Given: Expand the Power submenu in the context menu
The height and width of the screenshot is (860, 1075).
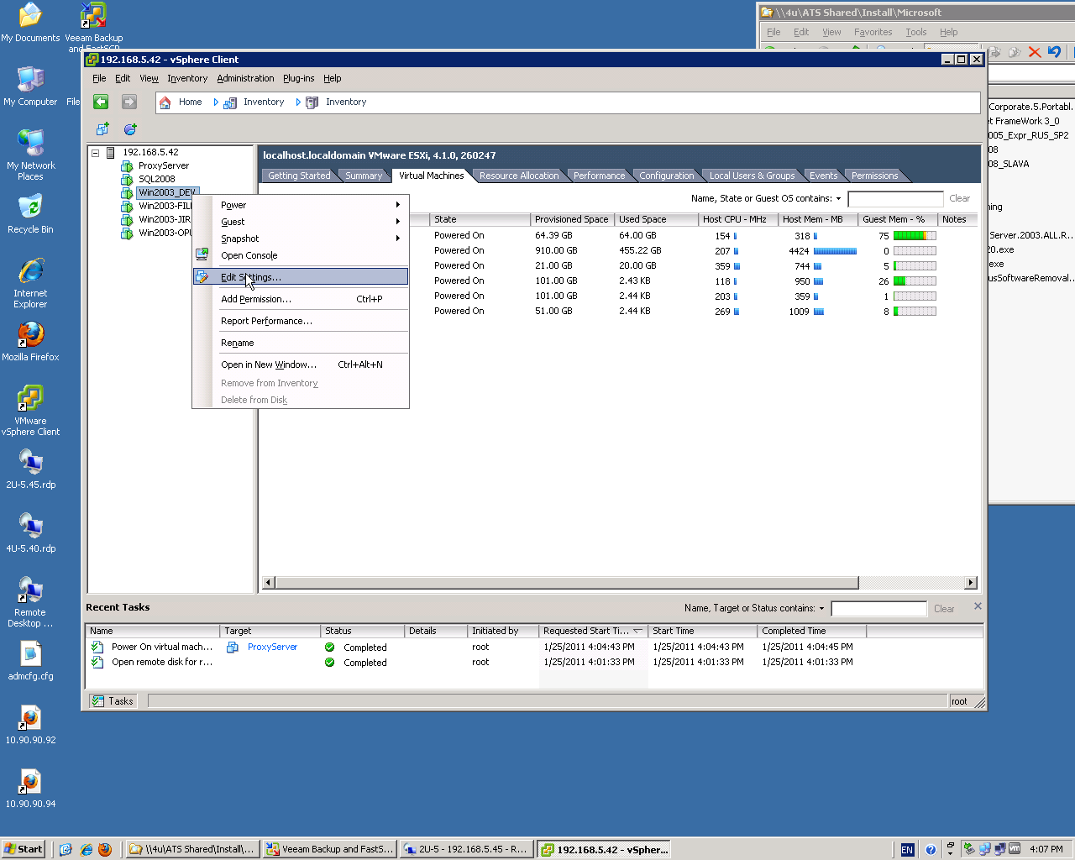Looking at the screenshot, I should point(301,205).
